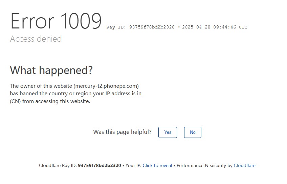Click the Ray ID text beside the error title
Screen dimensions: 287x184
[x=140, y=27]
